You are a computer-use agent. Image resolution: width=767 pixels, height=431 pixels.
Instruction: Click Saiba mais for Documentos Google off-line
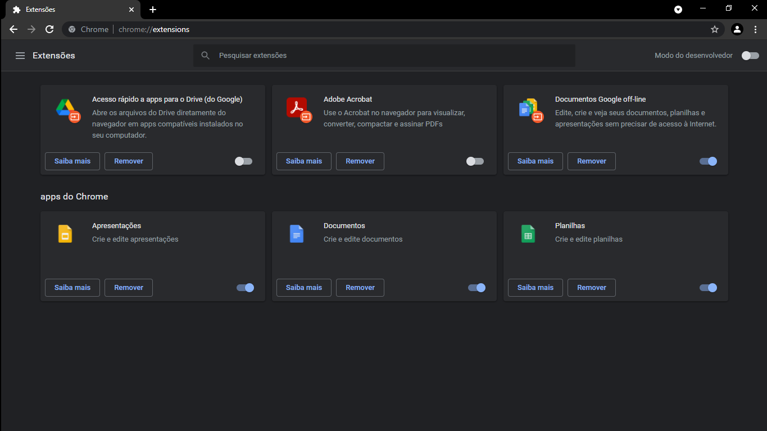[x=535, y=161]
